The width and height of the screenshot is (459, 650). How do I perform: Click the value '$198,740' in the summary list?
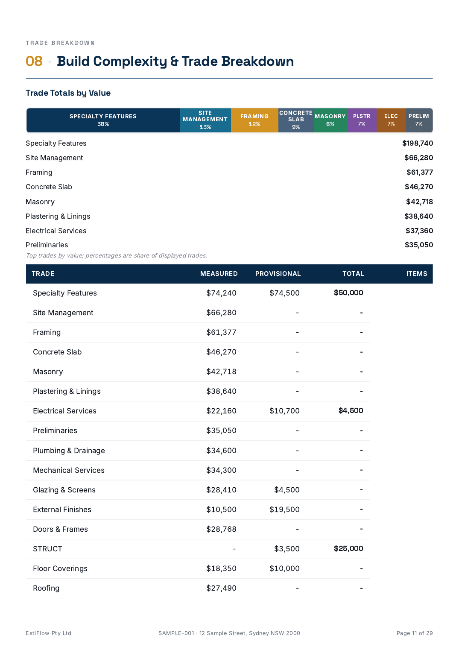[418, 143]
